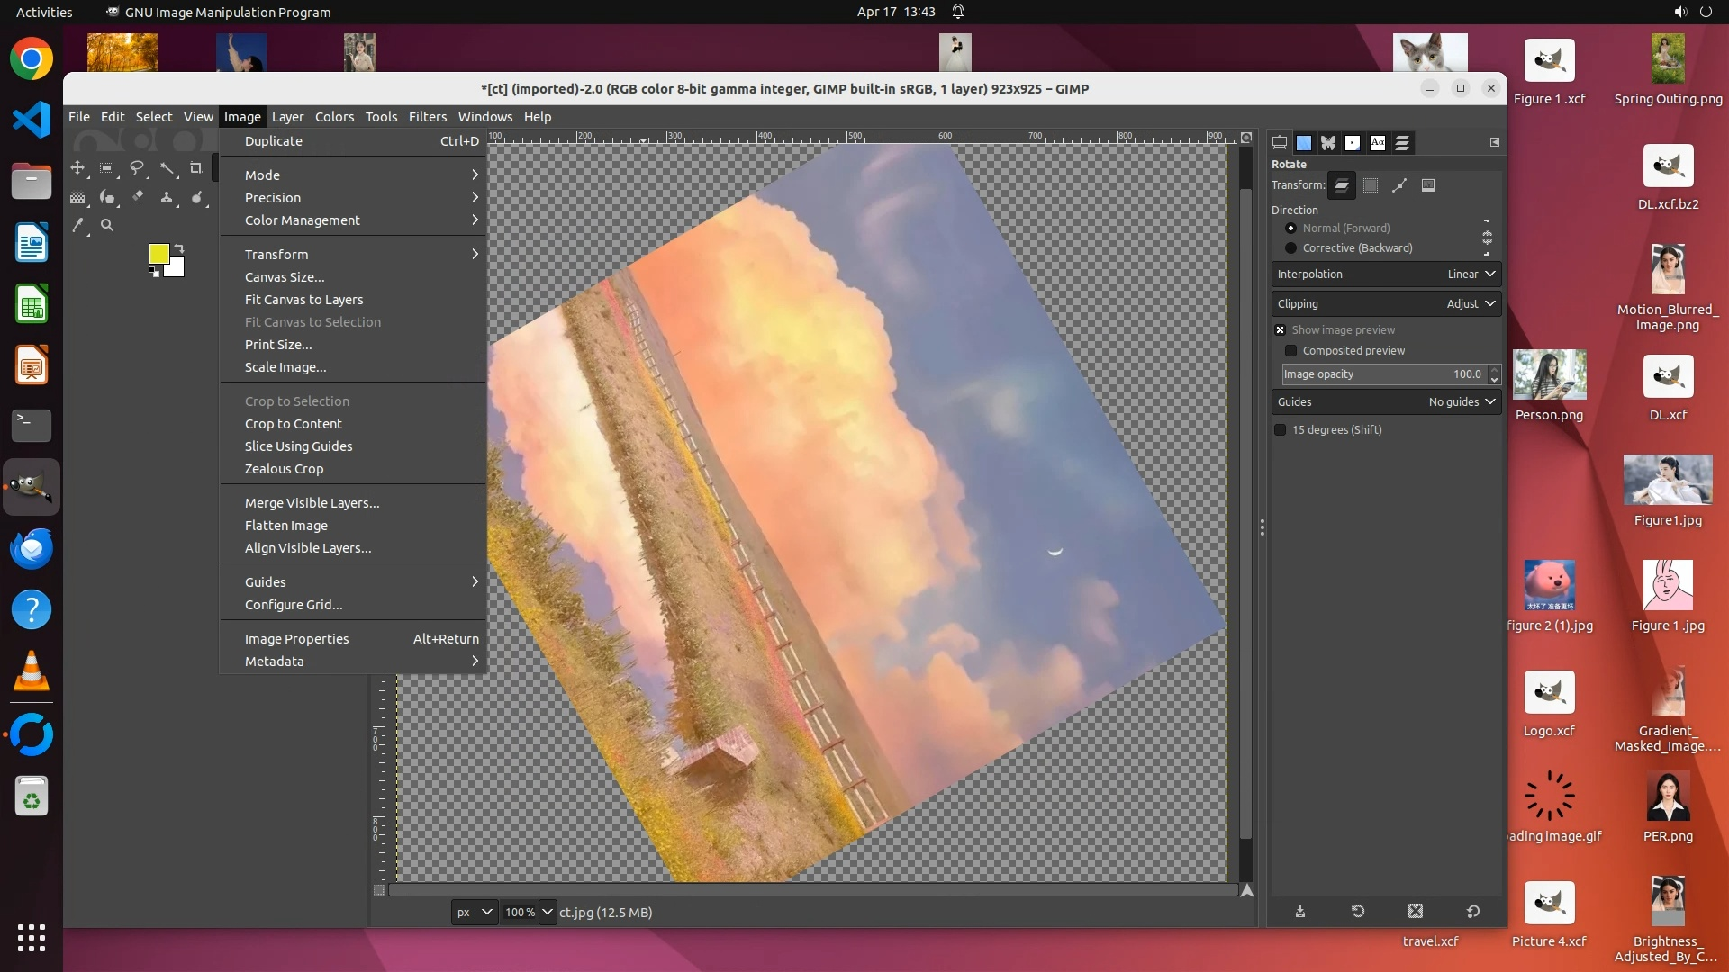1729x972 pixels.
Task: Set transform target to path icon
Action: tap(1399, 185)
